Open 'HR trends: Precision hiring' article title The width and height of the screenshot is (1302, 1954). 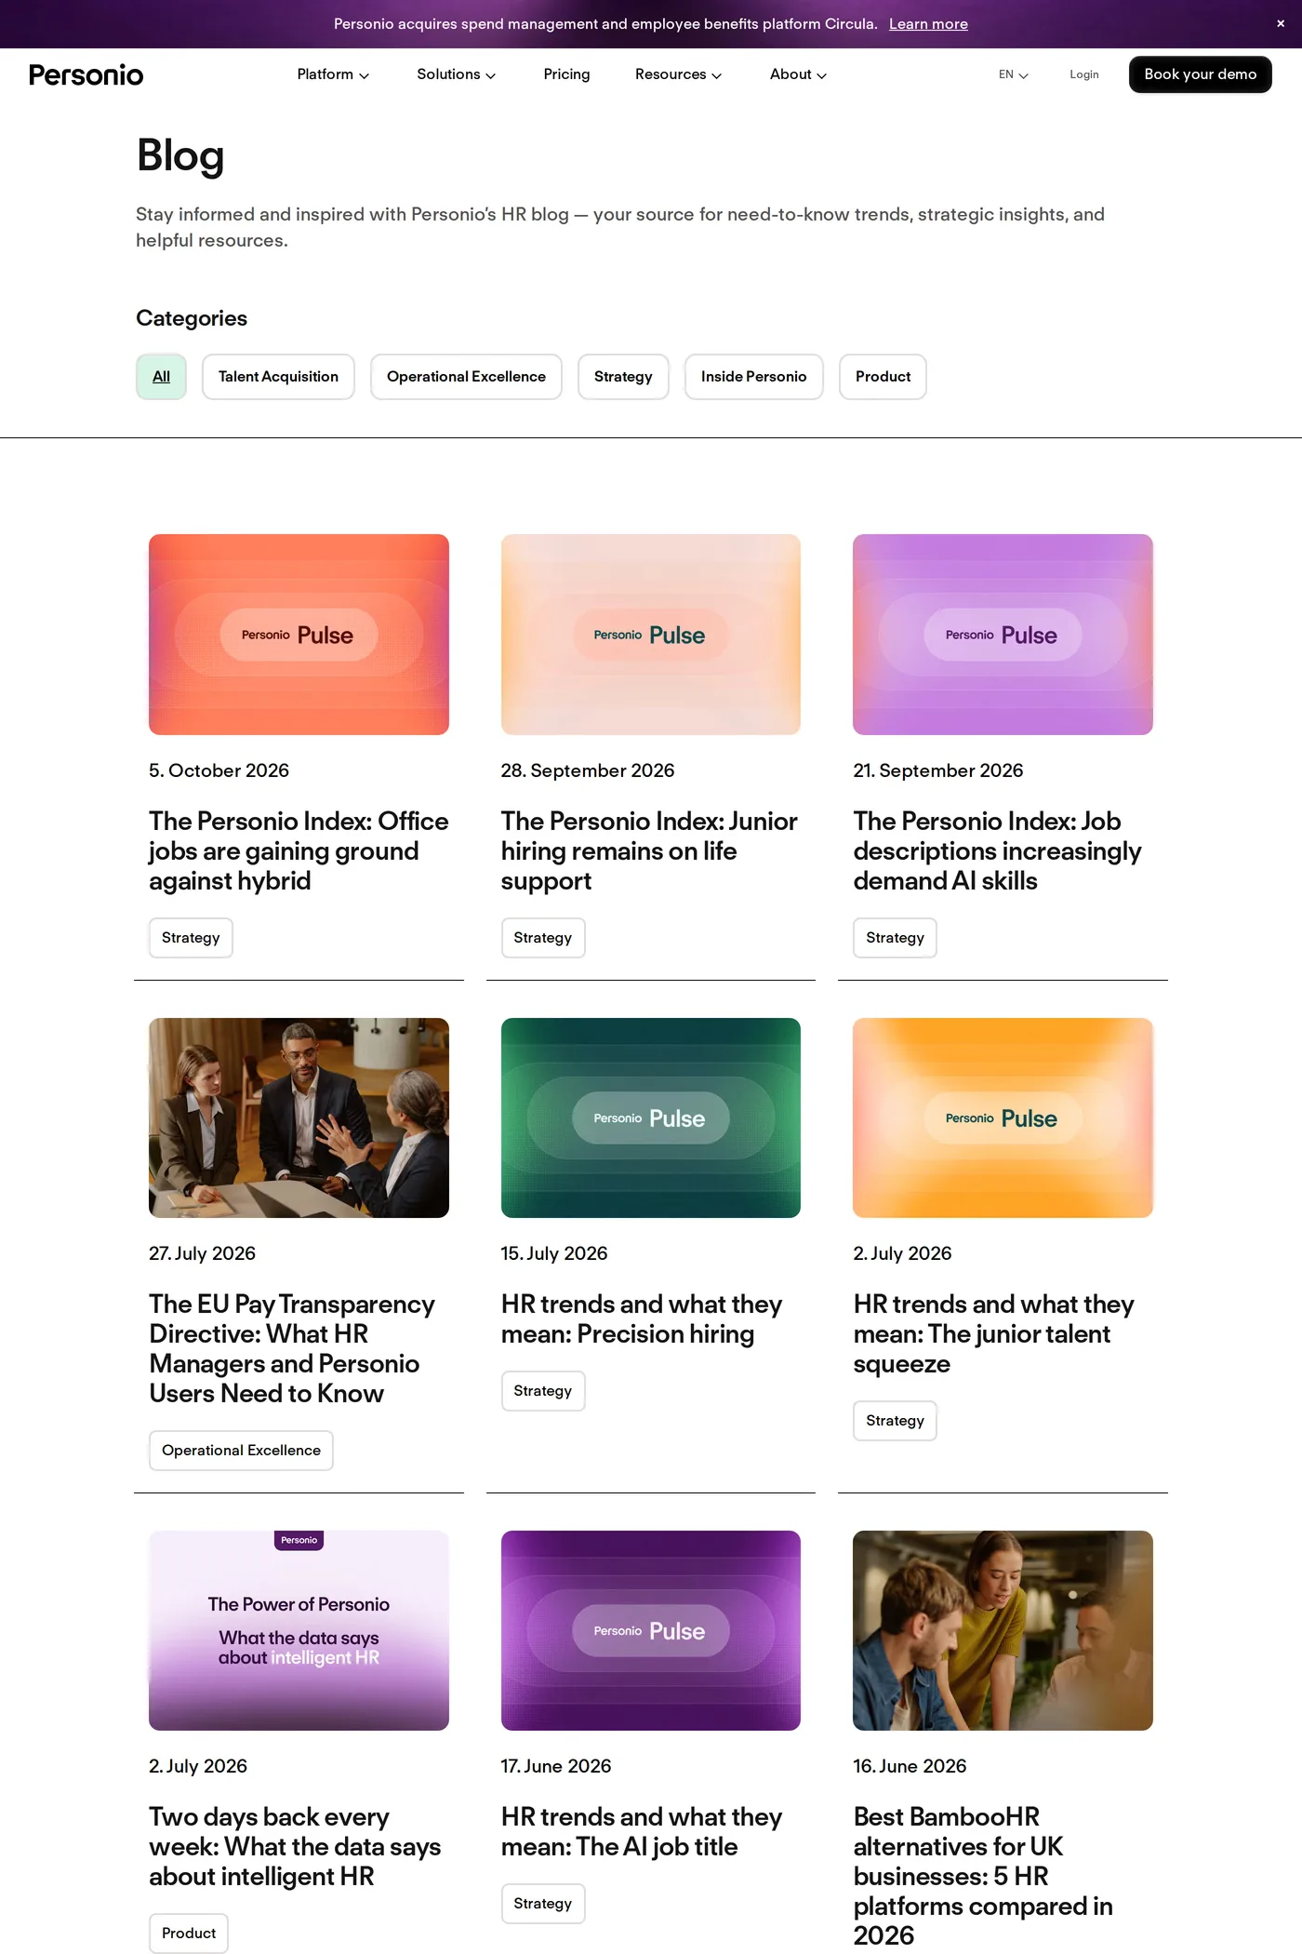(x=642, y=1319)
